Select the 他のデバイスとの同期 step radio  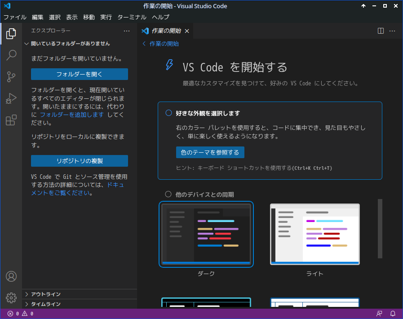[168, 194]
